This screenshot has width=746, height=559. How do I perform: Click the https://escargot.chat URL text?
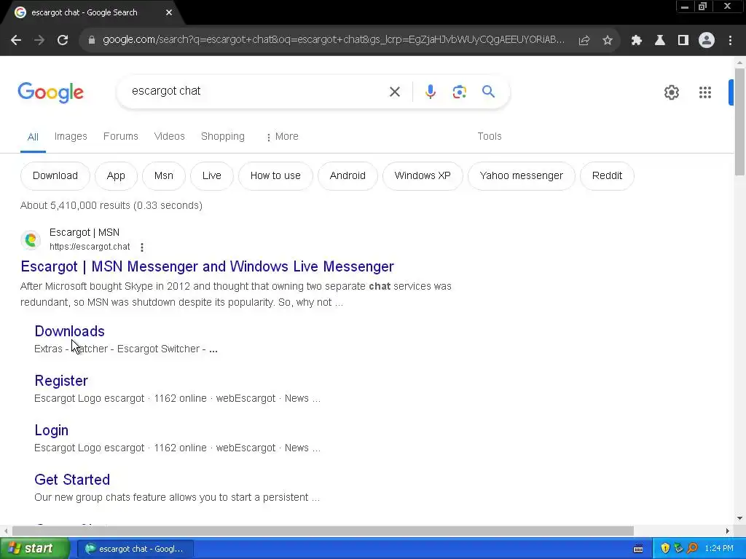point(90,247)
